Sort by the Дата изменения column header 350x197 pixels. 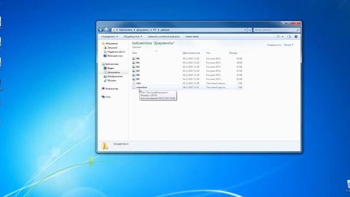pyautogui.click(x=191, y=53)
